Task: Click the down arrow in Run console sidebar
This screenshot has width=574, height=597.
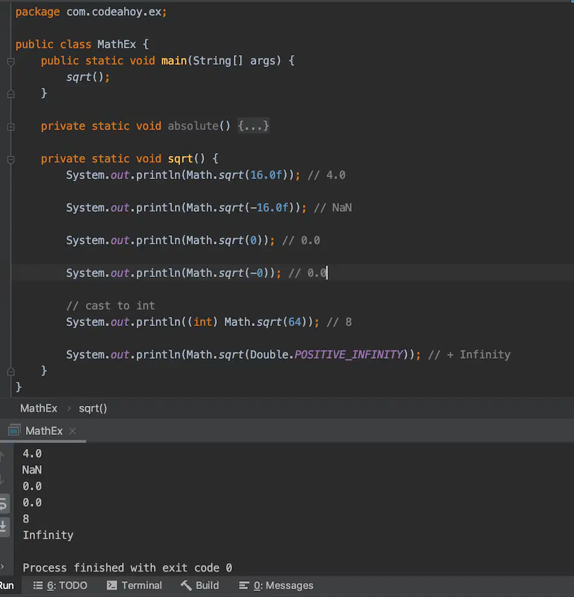Action: point(2,480)
